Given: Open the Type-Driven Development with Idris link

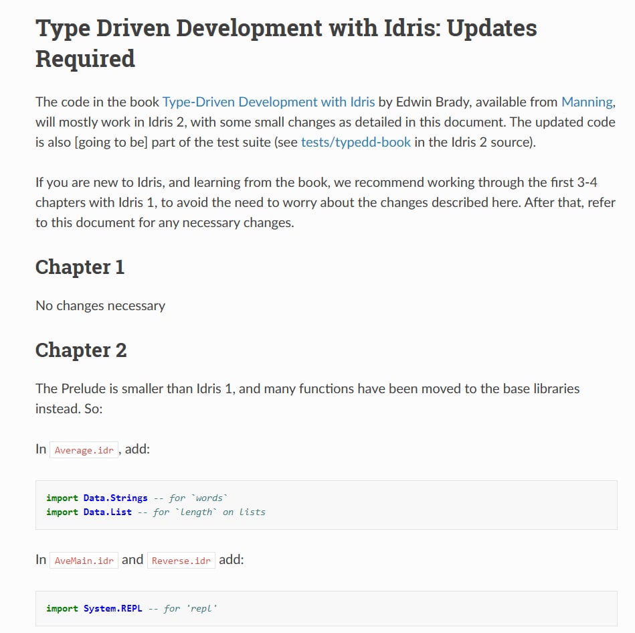Looking at the screenshot, I should (x=268, y=102).
